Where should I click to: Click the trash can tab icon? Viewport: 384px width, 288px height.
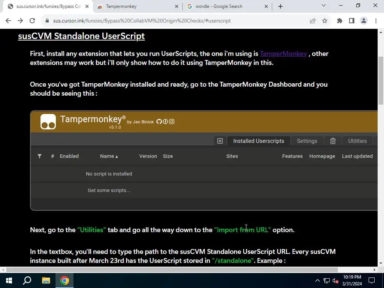pyautogui.click(x=333, y=141)
